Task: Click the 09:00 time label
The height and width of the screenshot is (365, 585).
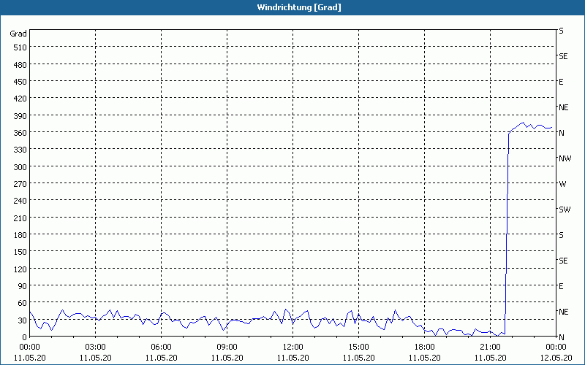Action: tap(227, 347)
